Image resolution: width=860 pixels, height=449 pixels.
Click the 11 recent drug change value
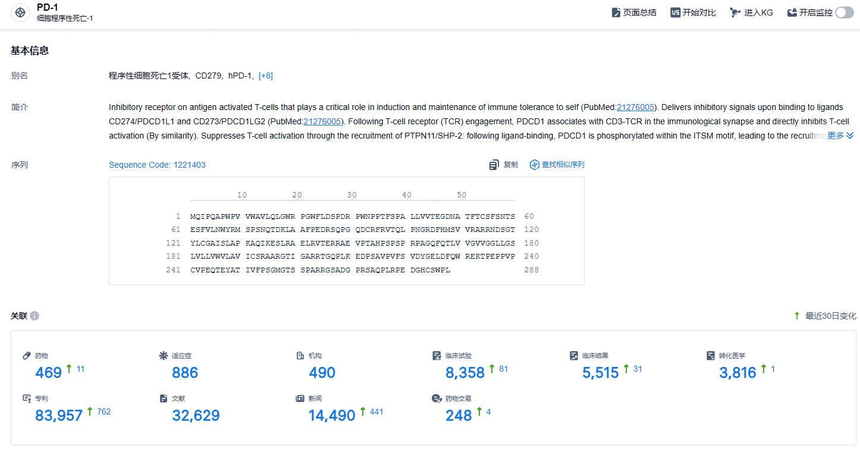tap(80, 369)
